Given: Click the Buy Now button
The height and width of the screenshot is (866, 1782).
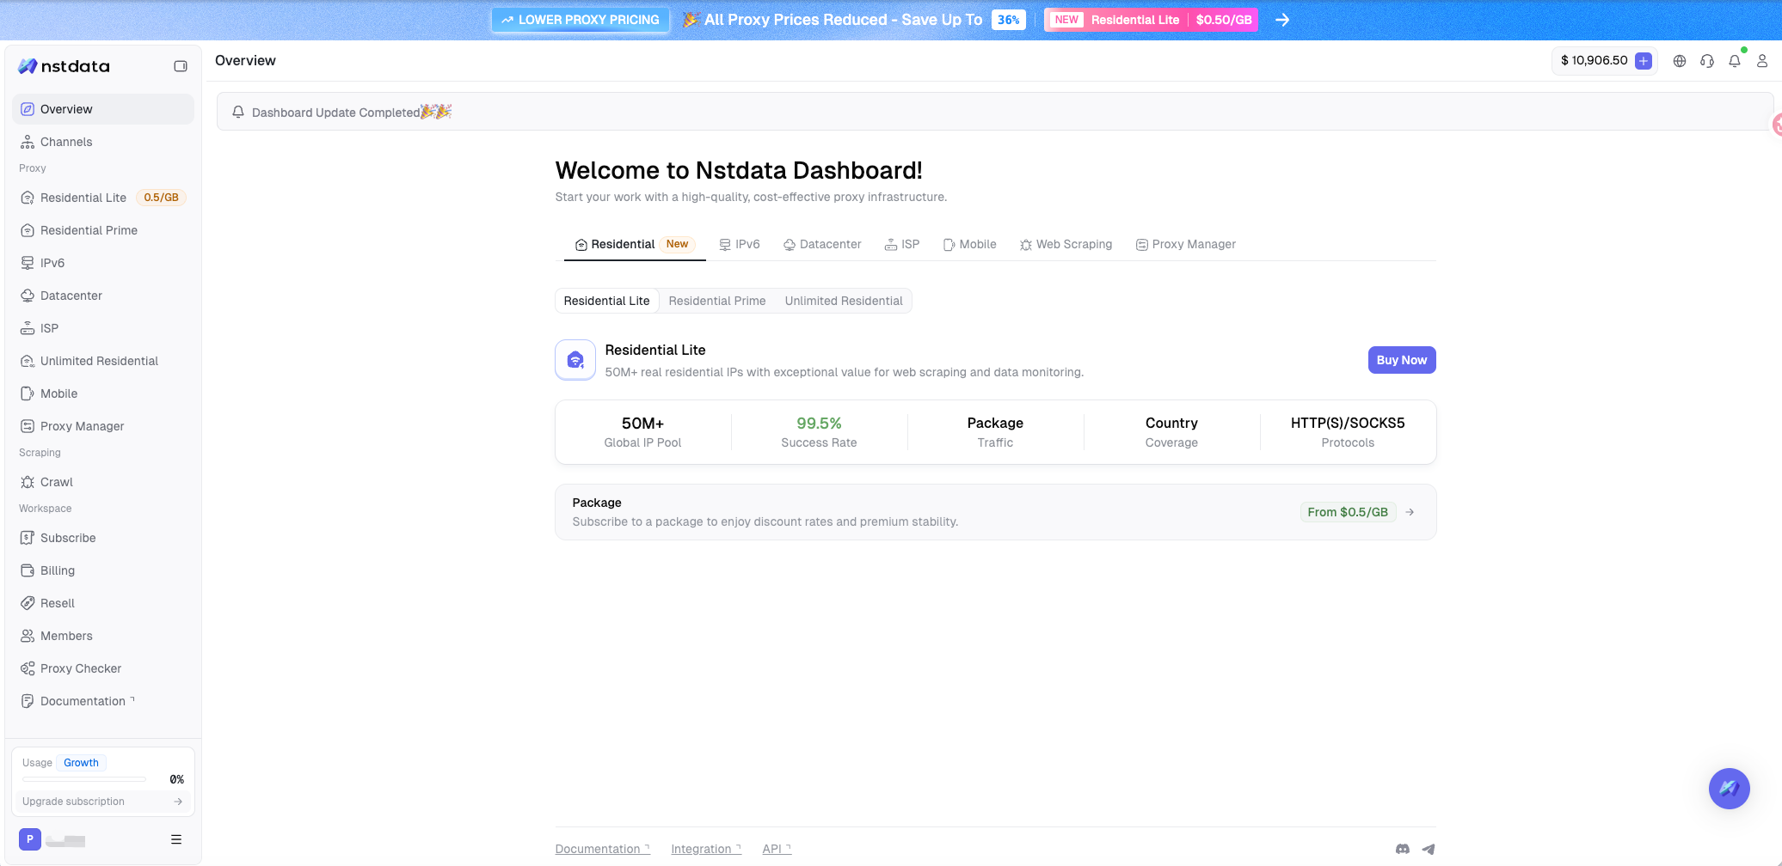Looking at the screenshot, I should [1402, 360].
